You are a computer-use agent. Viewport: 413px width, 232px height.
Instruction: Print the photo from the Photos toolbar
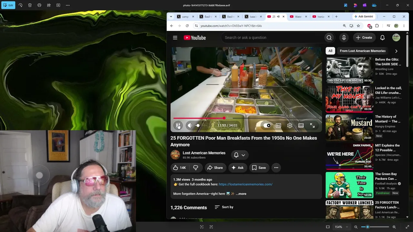pos(39,5)
